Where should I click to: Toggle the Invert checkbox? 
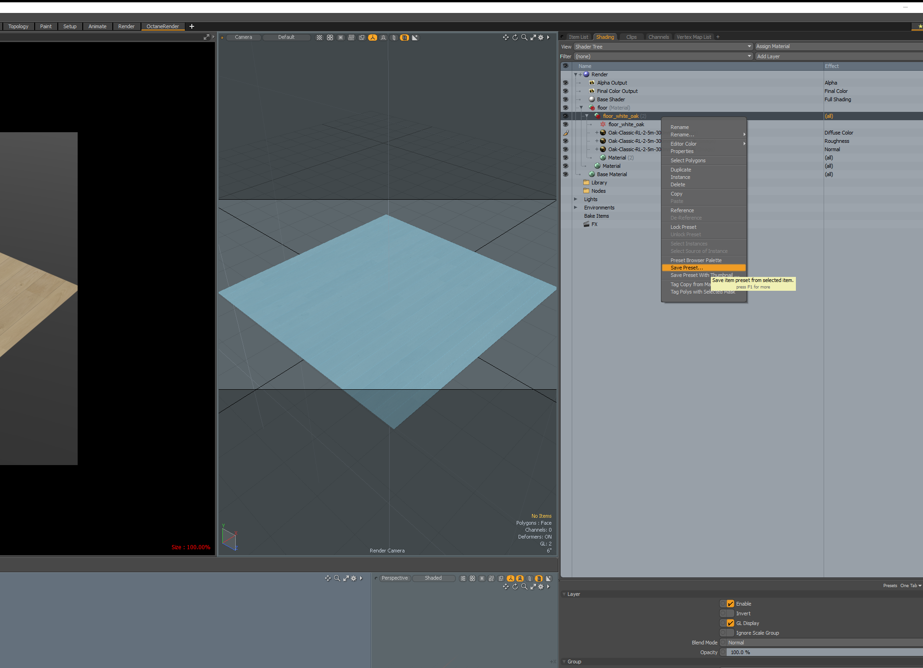click(730, 613)
